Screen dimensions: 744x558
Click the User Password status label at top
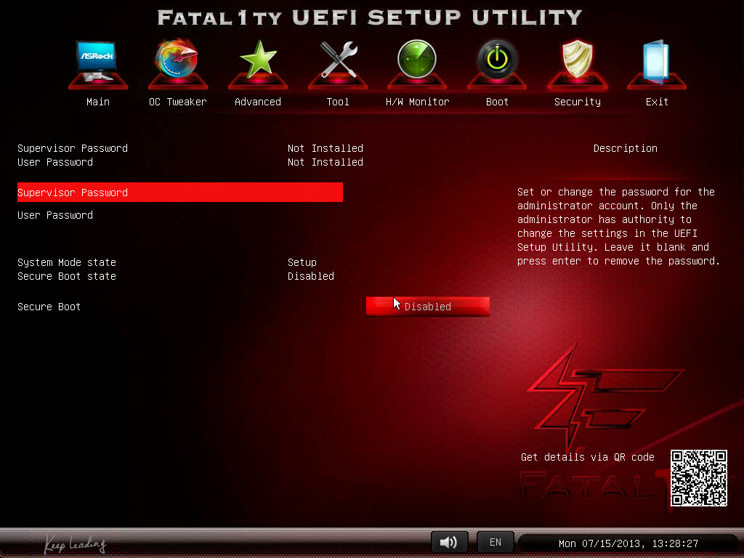(55, 162)
